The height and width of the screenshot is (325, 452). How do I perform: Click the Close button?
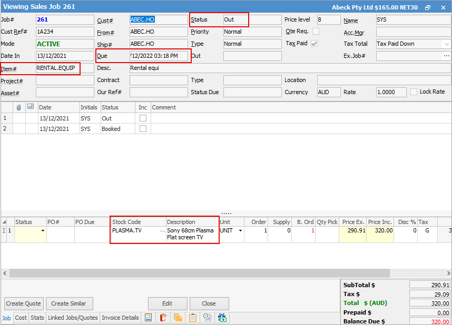pyautogui.click(x=209, y=303)
